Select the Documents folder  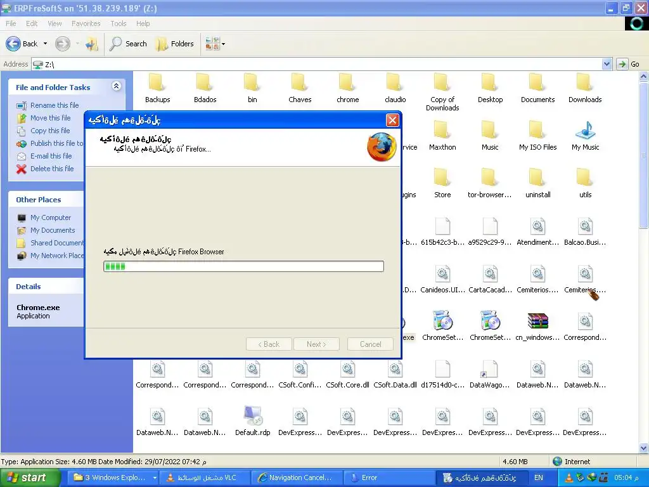(537, 88)
